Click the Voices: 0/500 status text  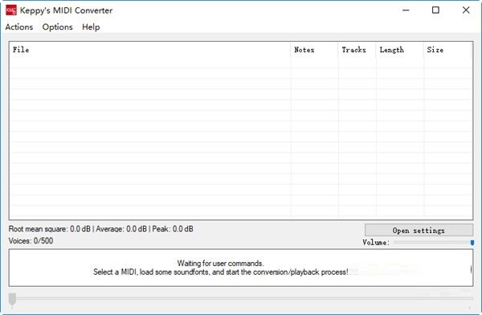(31, 241)
